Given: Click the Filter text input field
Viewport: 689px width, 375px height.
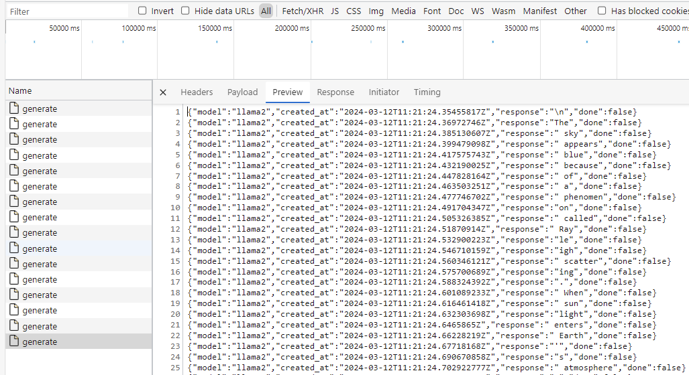Looking at the screenshot, I should pos(67,11).
